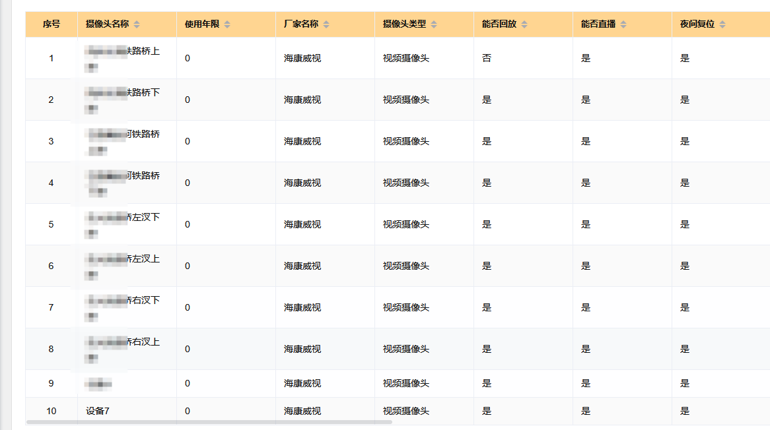This screenshot has width=770, height=430.
Task: Select row number 3 cell
Action: point(51,141)
